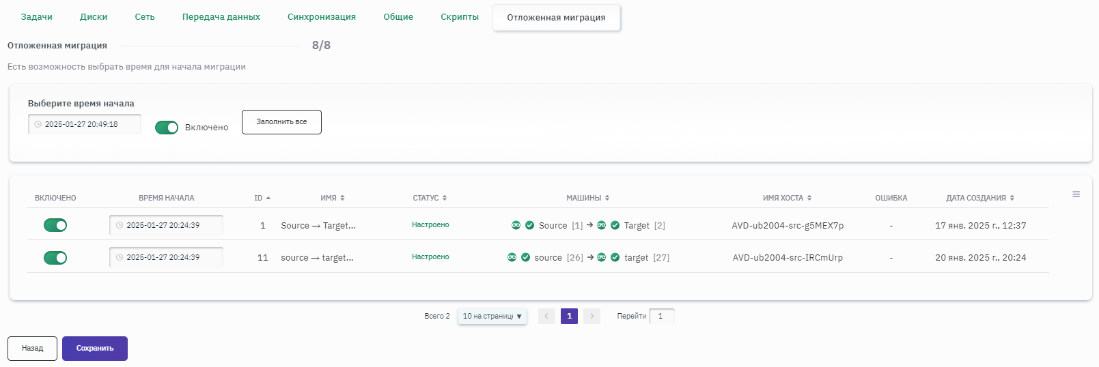Open start time picker for row ID 11
Viewport: 1099px width, 367px height.
[x=166, y=258]
